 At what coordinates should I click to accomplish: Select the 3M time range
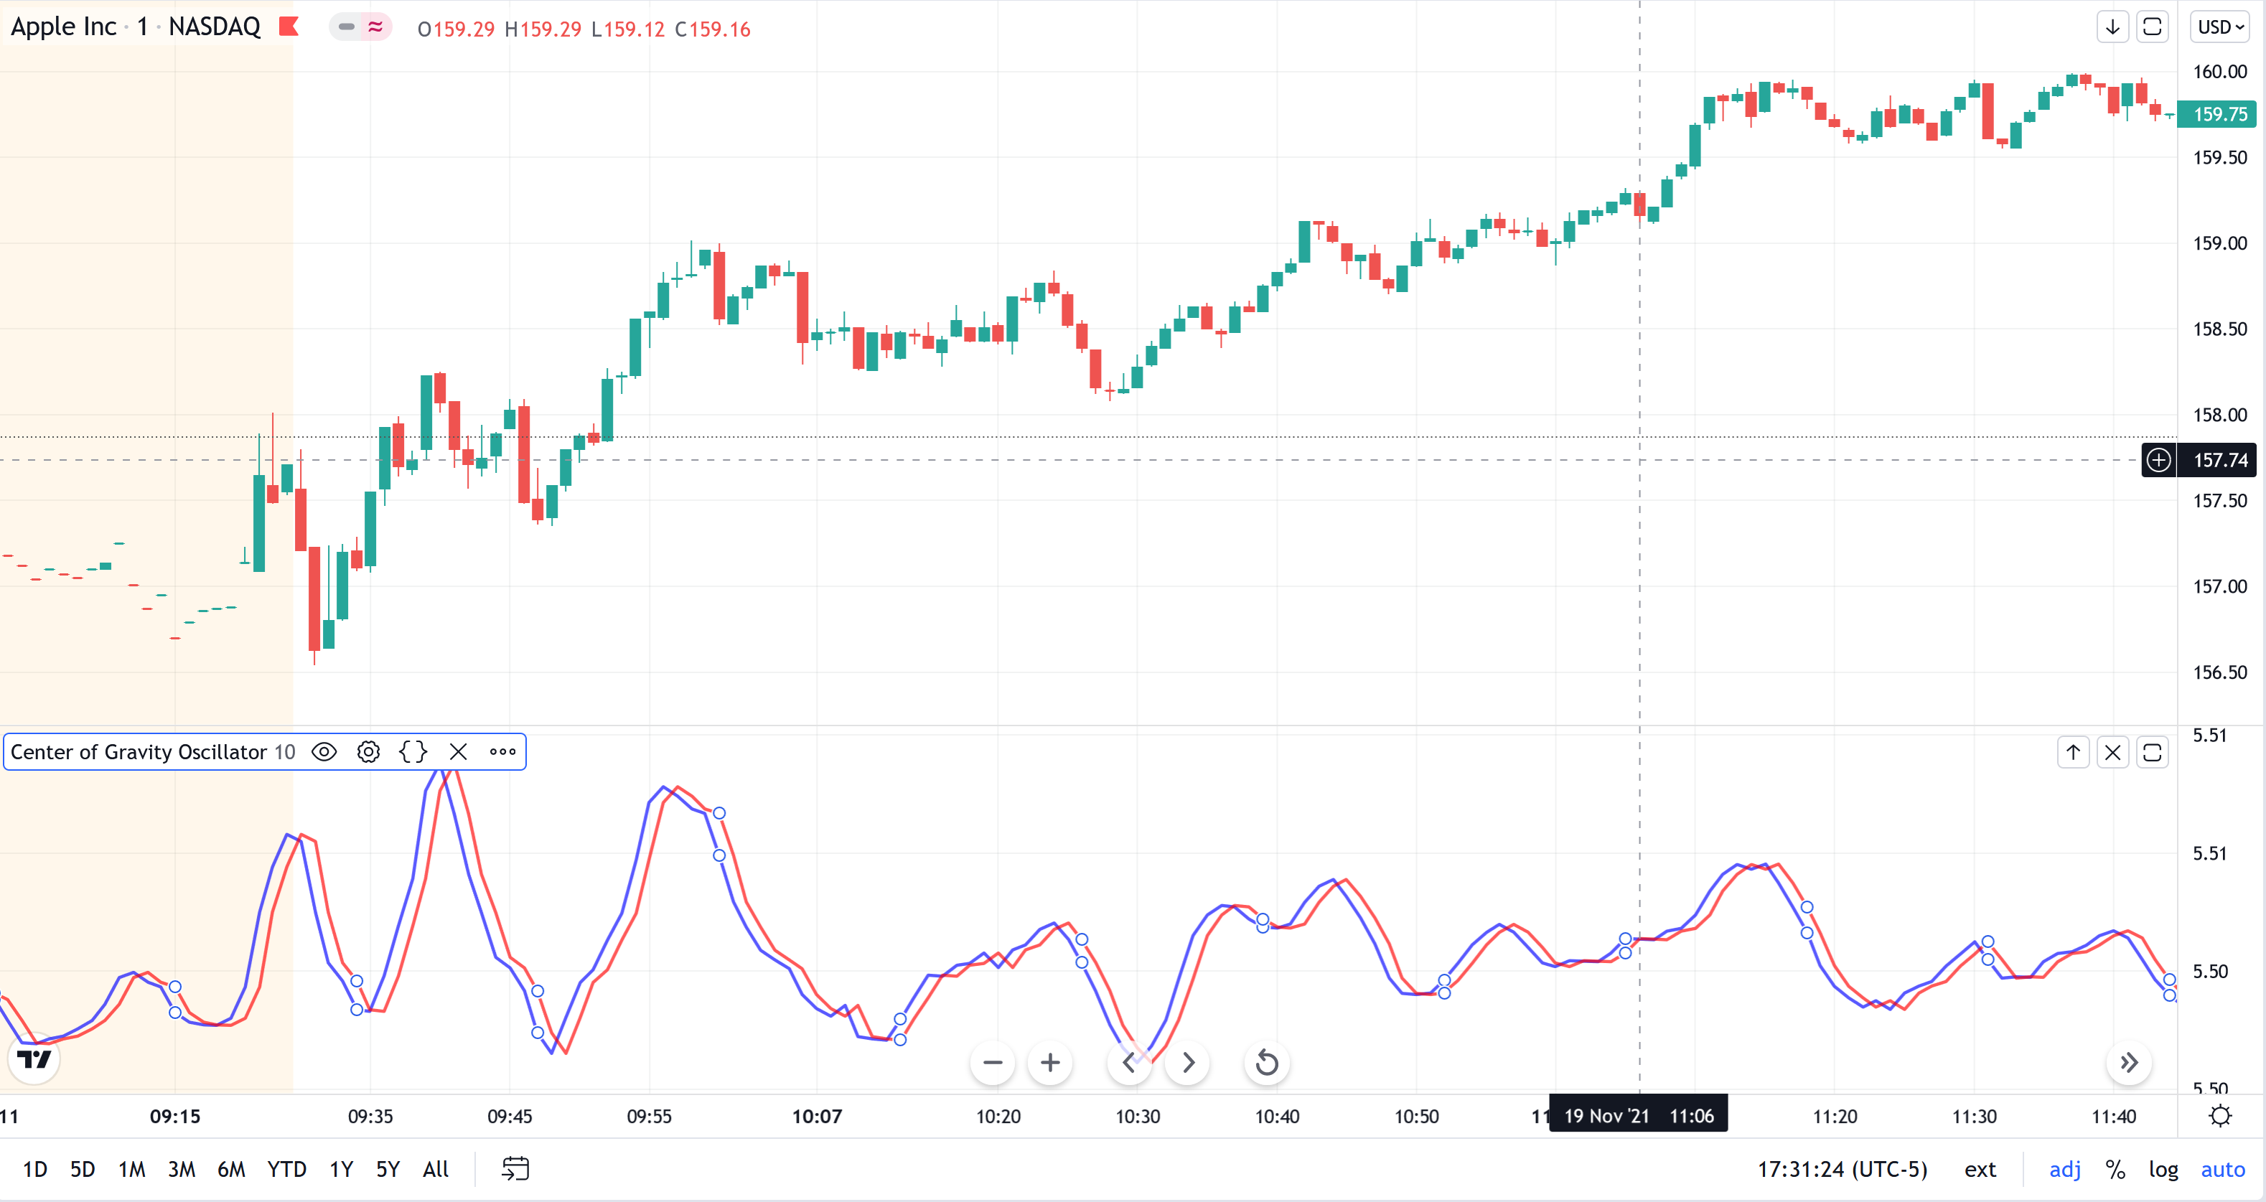tap(182, 1170)
